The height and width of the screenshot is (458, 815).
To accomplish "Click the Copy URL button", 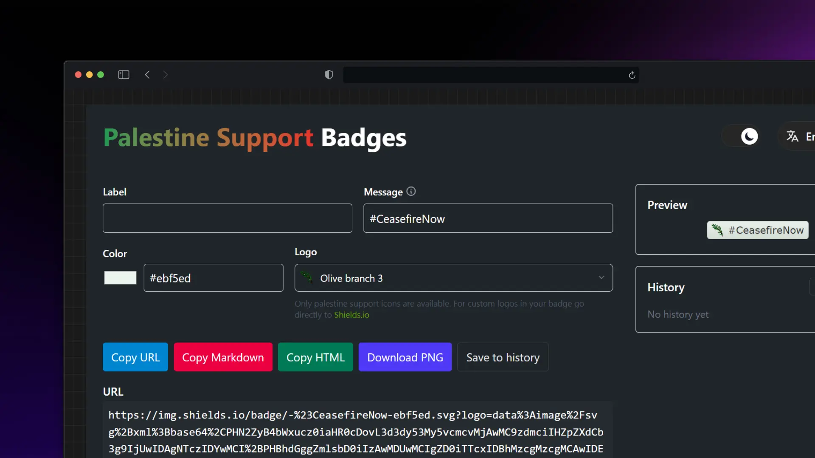I will 135,357.
